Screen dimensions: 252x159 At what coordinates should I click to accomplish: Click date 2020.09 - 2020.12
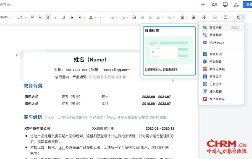pyautogui.click(x=160, y=128)
